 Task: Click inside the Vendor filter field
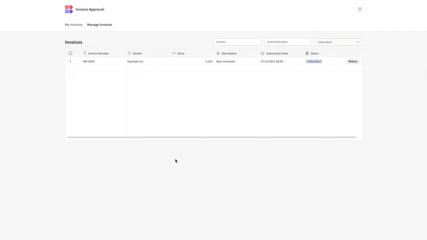tap(237, 42)
